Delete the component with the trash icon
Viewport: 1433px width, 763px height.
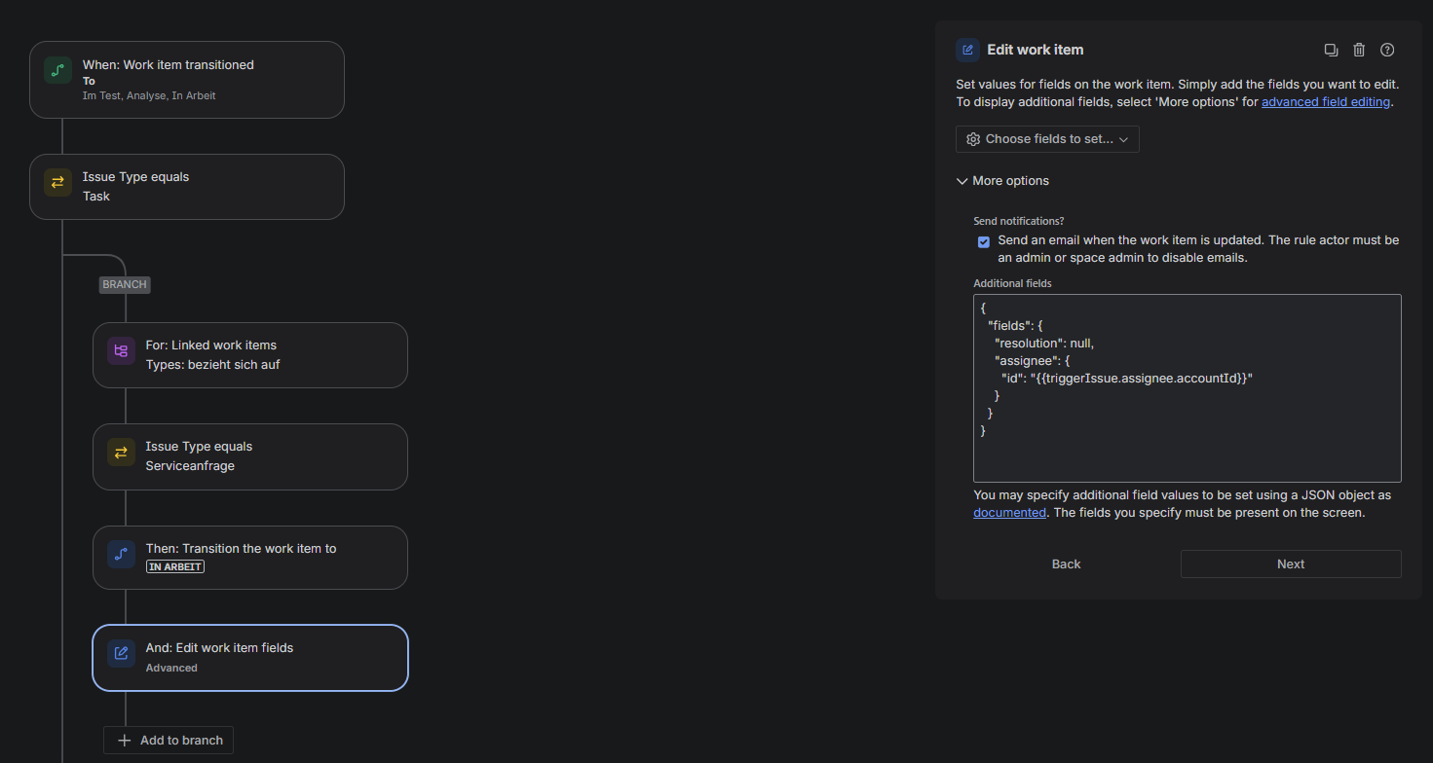(1359, 50)
